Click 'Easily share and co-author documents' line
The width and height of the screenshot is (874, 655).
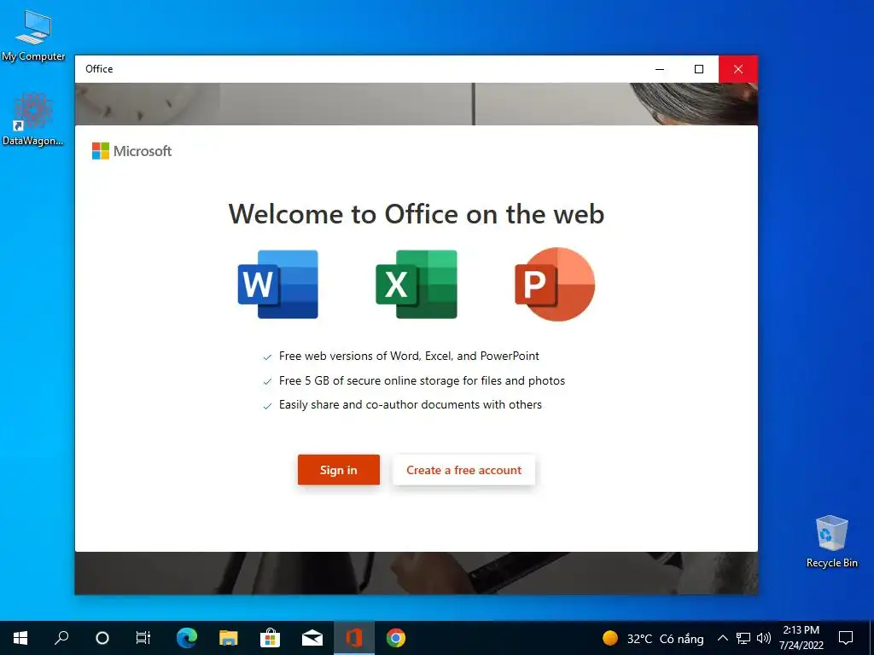(411, 405)
